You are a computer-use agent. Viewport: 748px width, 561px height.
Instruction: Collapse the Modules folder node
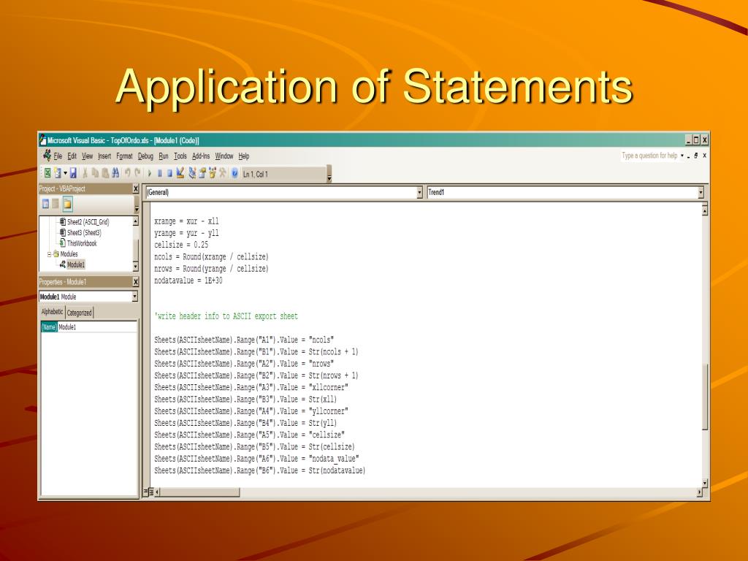(x=49, y=254)
